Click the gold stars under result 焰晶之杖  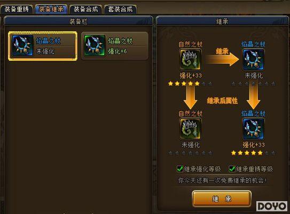(247, 153)
